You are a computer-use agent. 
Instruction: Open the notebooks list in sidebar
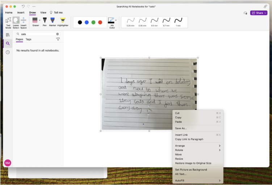pos(8,35)
